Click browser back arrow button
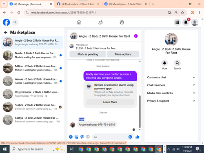The image size is (204, 153). (4, 13)
